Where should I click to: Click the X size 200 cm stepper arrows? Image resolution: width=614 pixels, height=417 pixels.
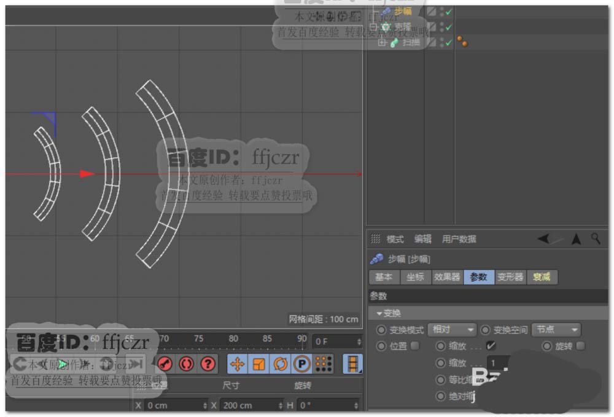tap(281, 406)
